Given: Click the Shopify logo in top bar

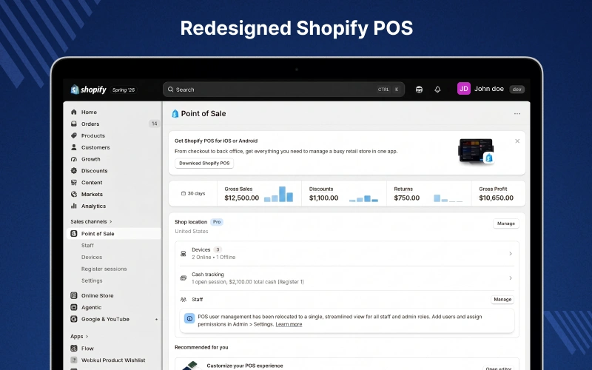Looking at the screenshot, I should pos(88,90).
